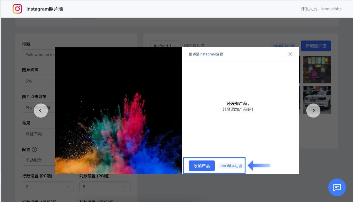Click the help icon beside 配置
353x202 pixels.
(34, 149)
